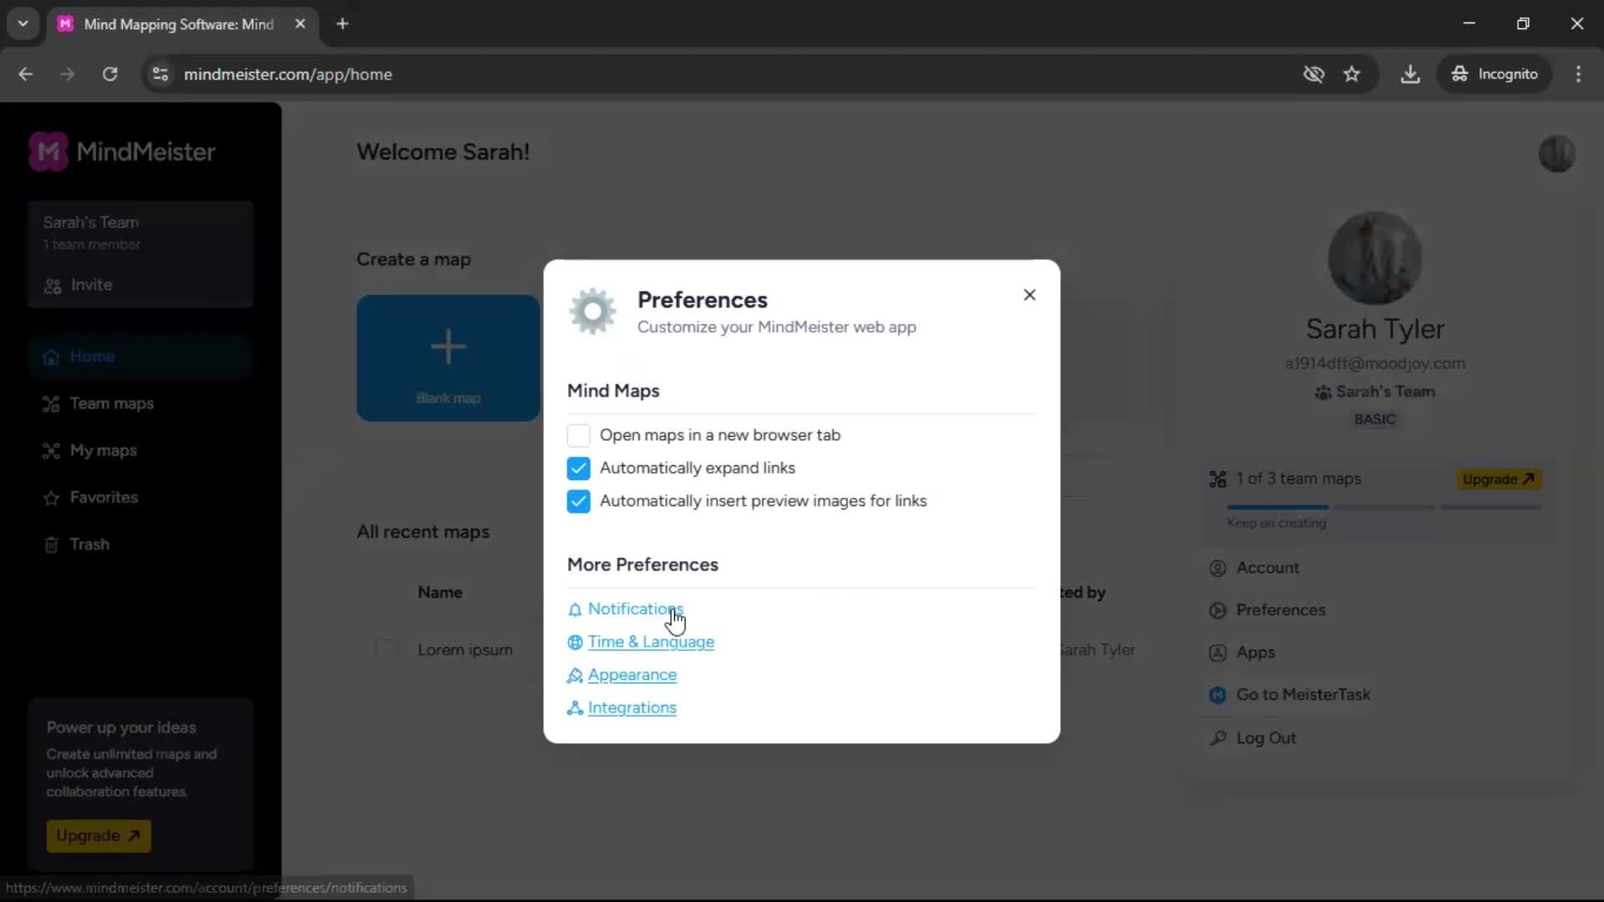Click the team maps usage progress bar

[x=1383, y=507]
